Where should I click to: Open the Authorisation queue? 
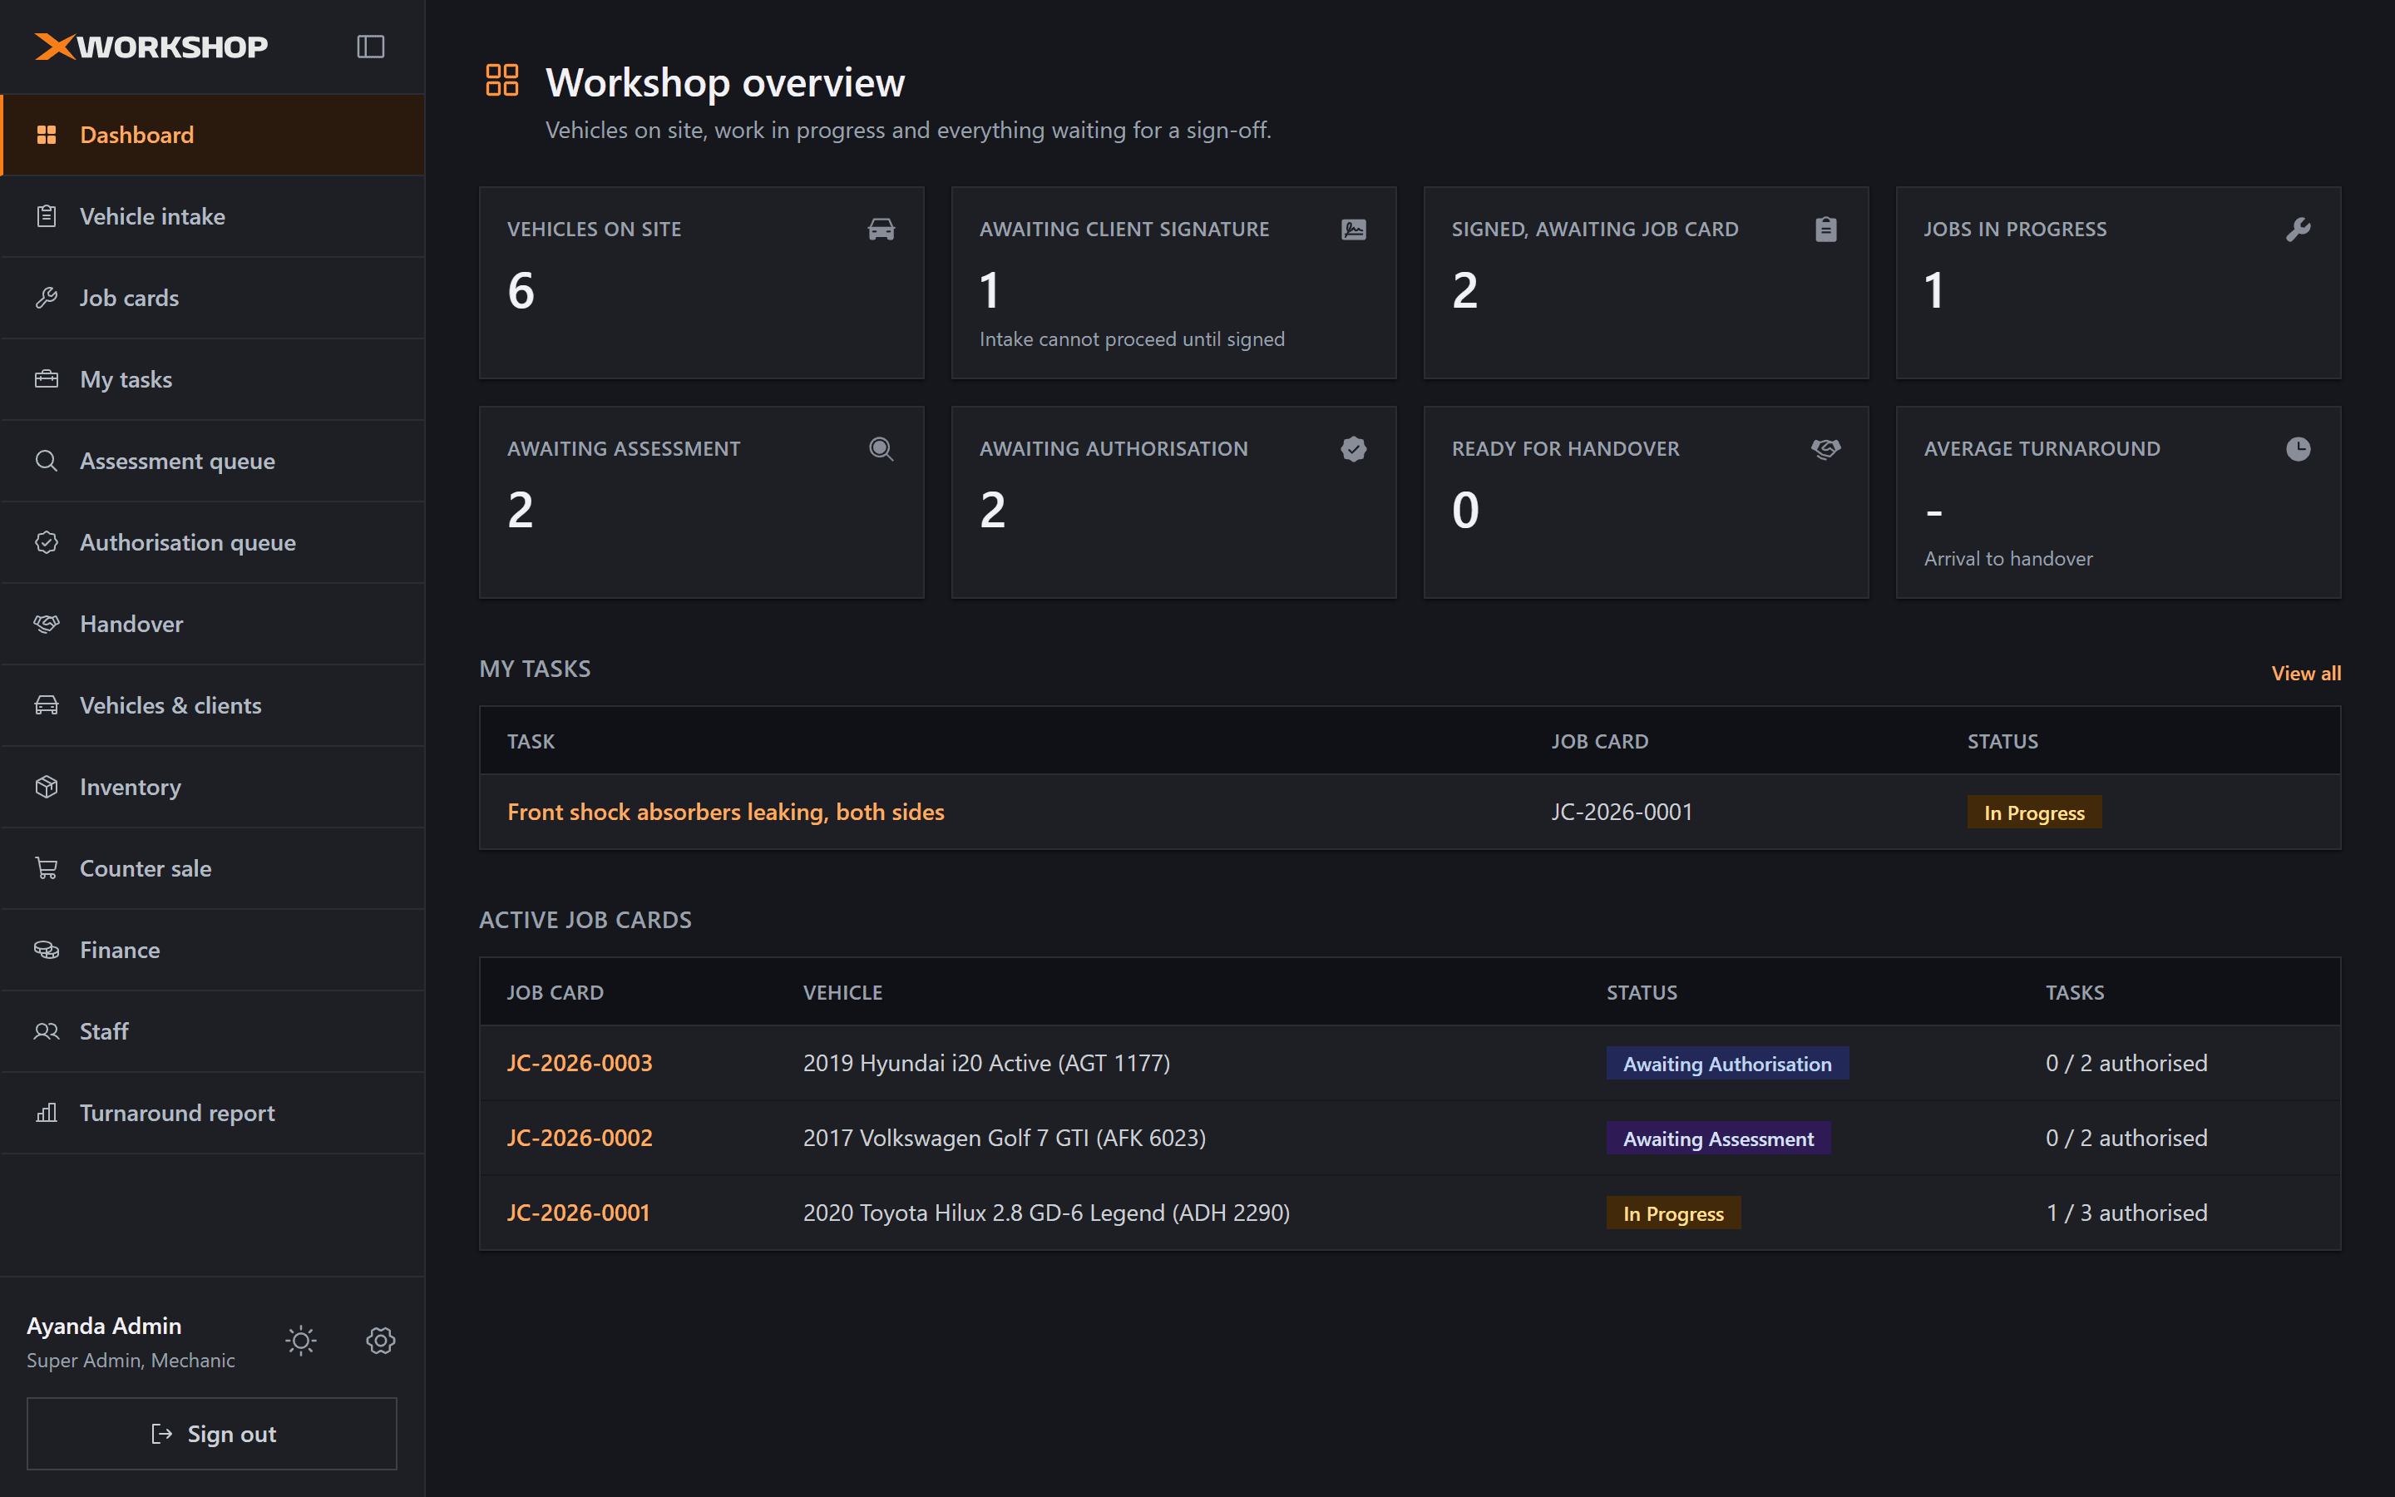coord(213,542)
